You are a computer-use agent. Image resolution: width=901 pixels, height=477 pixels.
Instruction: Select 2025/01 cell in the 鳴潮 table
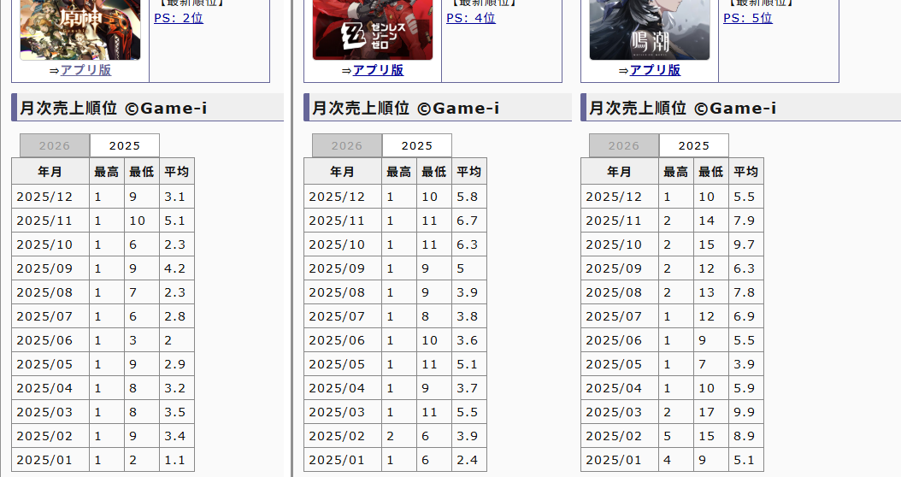pyautogui.click(x=620, y=460)
